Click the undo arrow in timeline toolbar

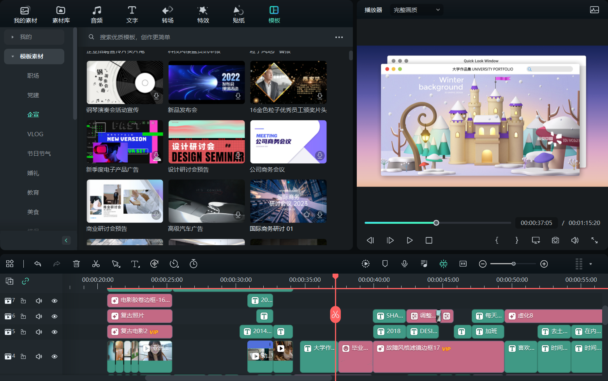click(x=38, y=264)
